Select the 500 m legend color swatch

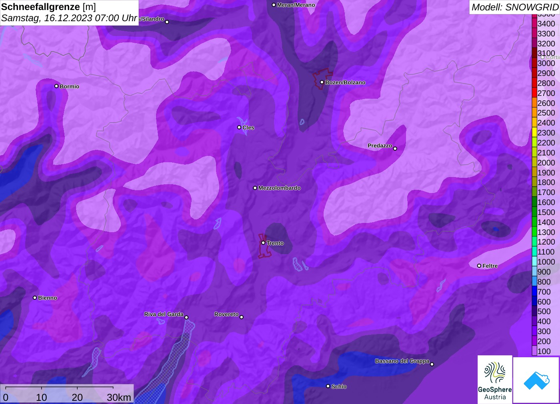coord(534,311)
